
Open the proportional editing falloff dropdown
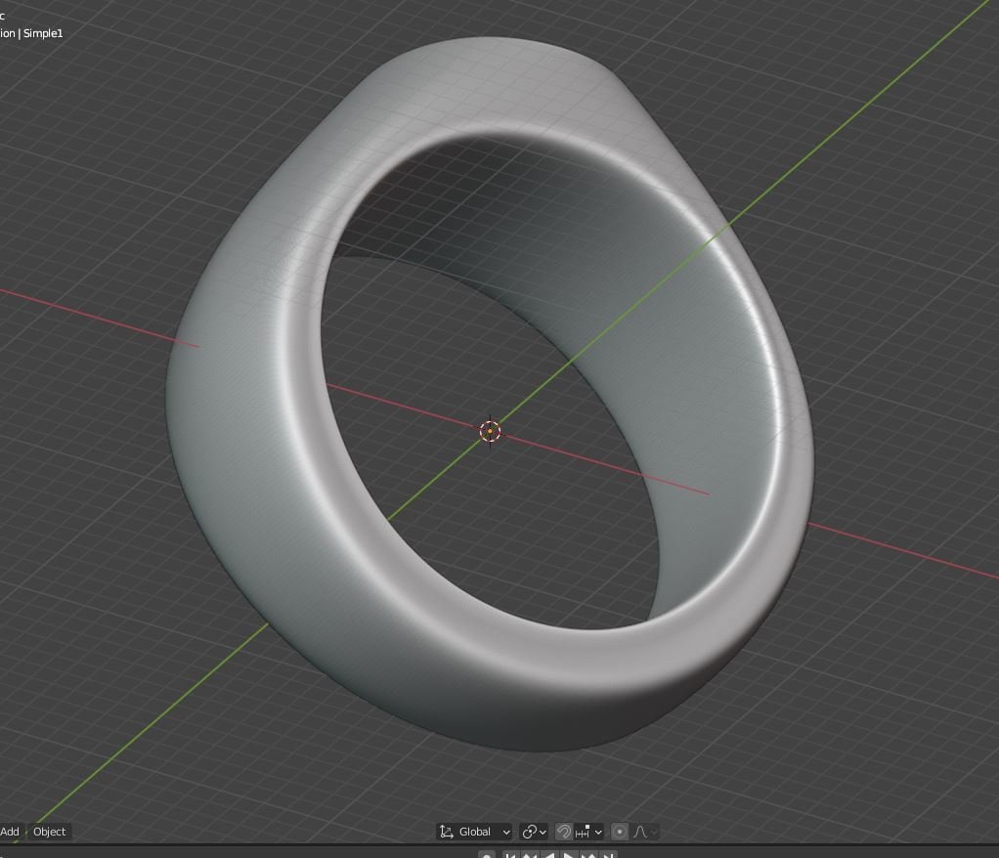[645, 832]
